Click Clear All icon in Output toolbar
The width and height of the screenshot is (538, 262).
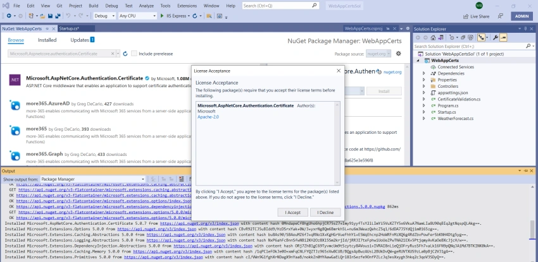[181, 179]
